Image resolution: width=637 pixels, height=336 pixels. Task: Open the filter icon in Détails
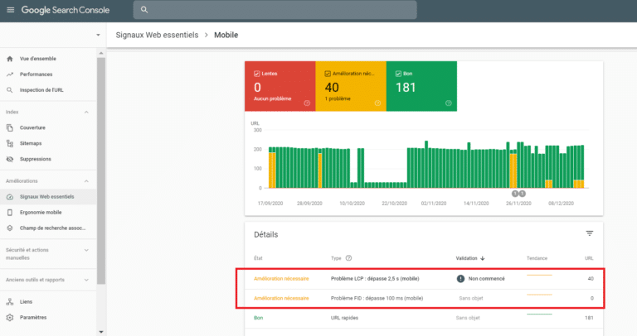(x=590, y=234)
